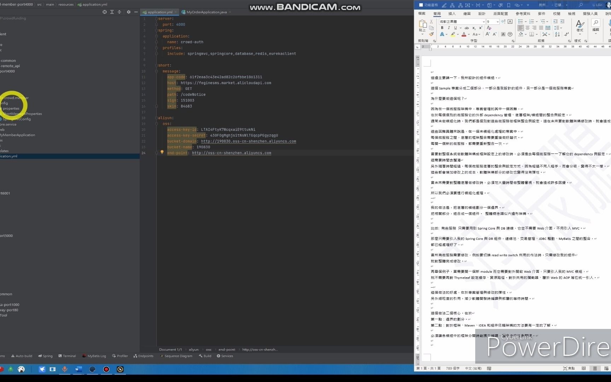Click Show/Hide paragraph marks icon

pyautogui.click(x=566, y=34)
